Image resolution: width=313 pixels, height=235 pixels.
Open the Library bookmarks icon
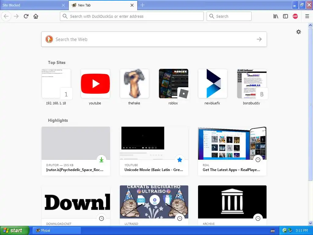276,16
